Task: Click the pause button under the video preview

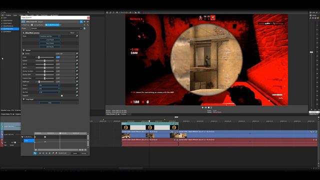Action: click(x=205, y=107)
